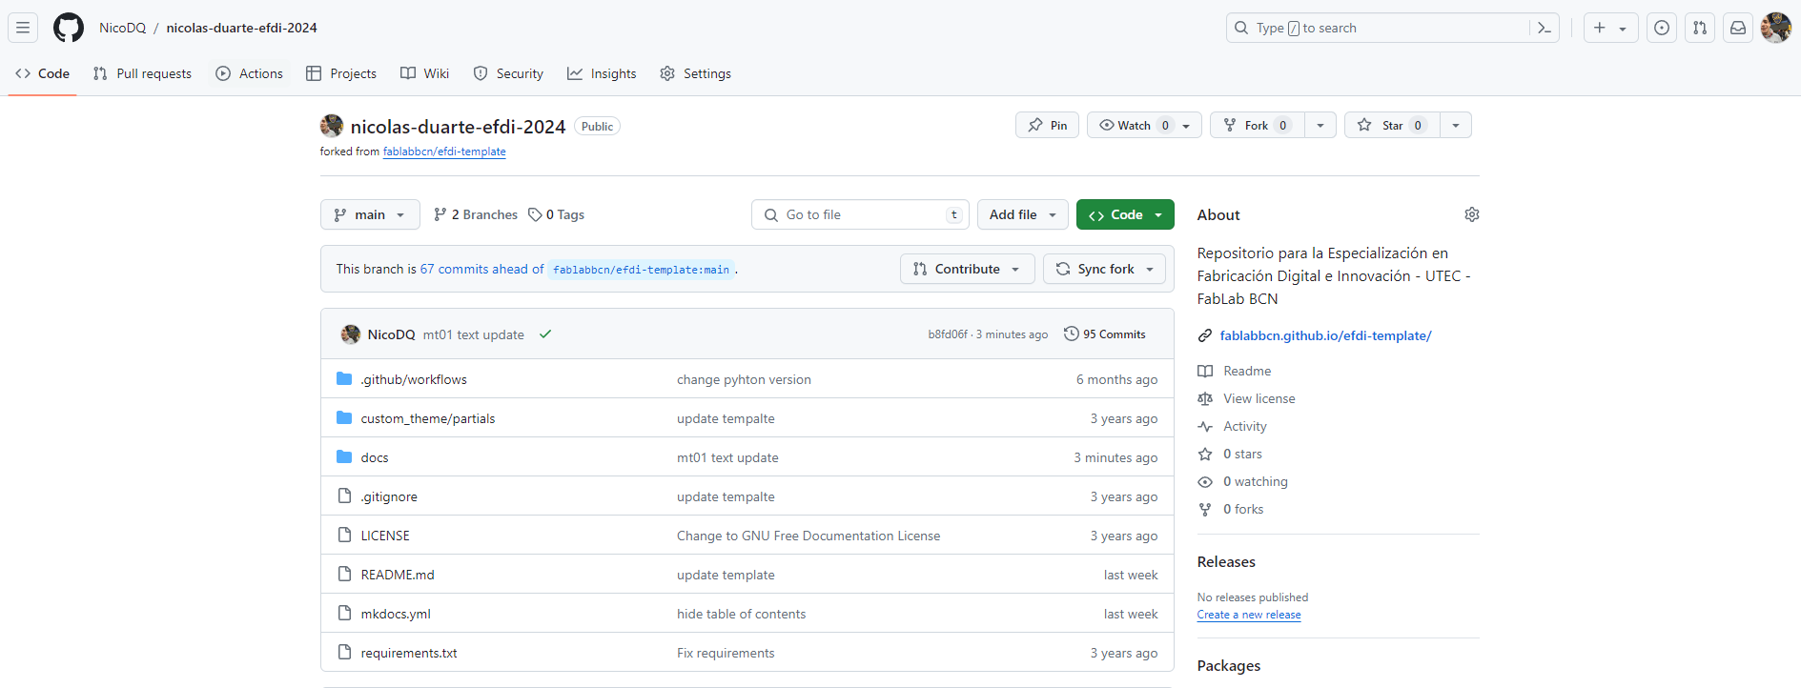View 0 forks link
This screenshot has width=1801, height=688.
point(1243,509)
